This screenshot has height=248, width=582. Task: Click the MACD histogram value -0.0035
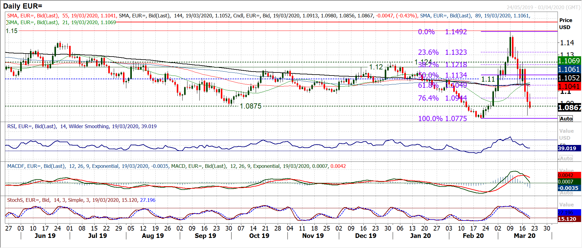point(569,188)
